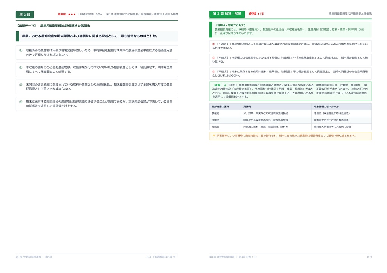387x273 pixels.
Task: Click cell '期末までに投下された製造原価'
Action: 331,120
